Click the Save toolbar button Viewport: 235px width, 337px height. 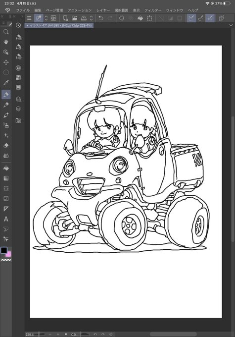(x=84, y=18)
